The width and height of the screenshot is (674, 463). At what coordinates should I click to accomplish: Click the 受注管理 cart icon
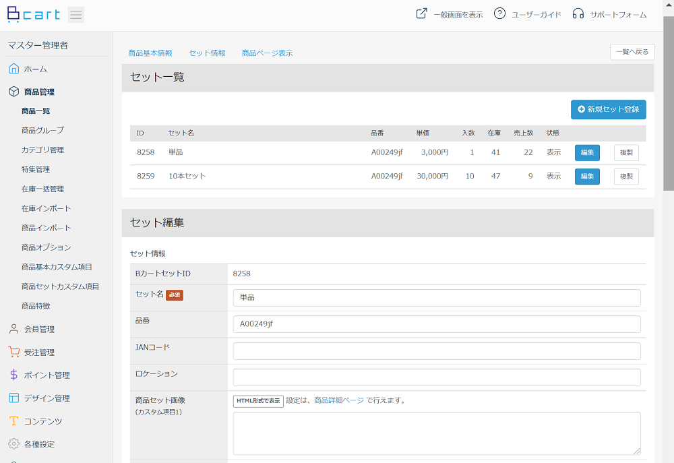tap(13, 352)
